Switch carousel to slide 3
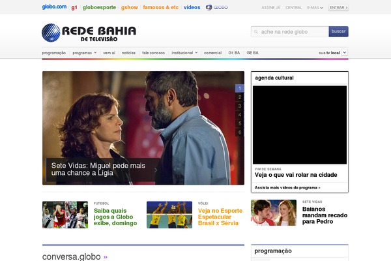 click(x=240, y=106)
